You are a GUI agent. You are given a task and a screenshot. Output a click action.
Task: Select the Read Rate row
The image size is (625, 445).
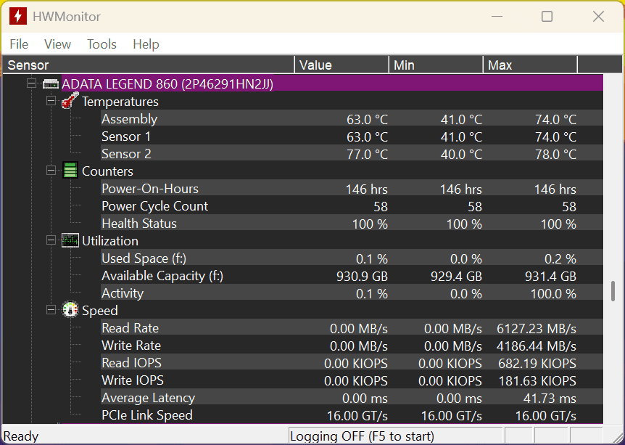pos(352,328)
